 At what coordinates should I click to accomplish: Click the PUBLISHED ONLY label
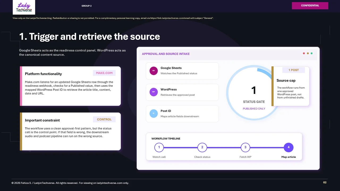coord(254,108)
